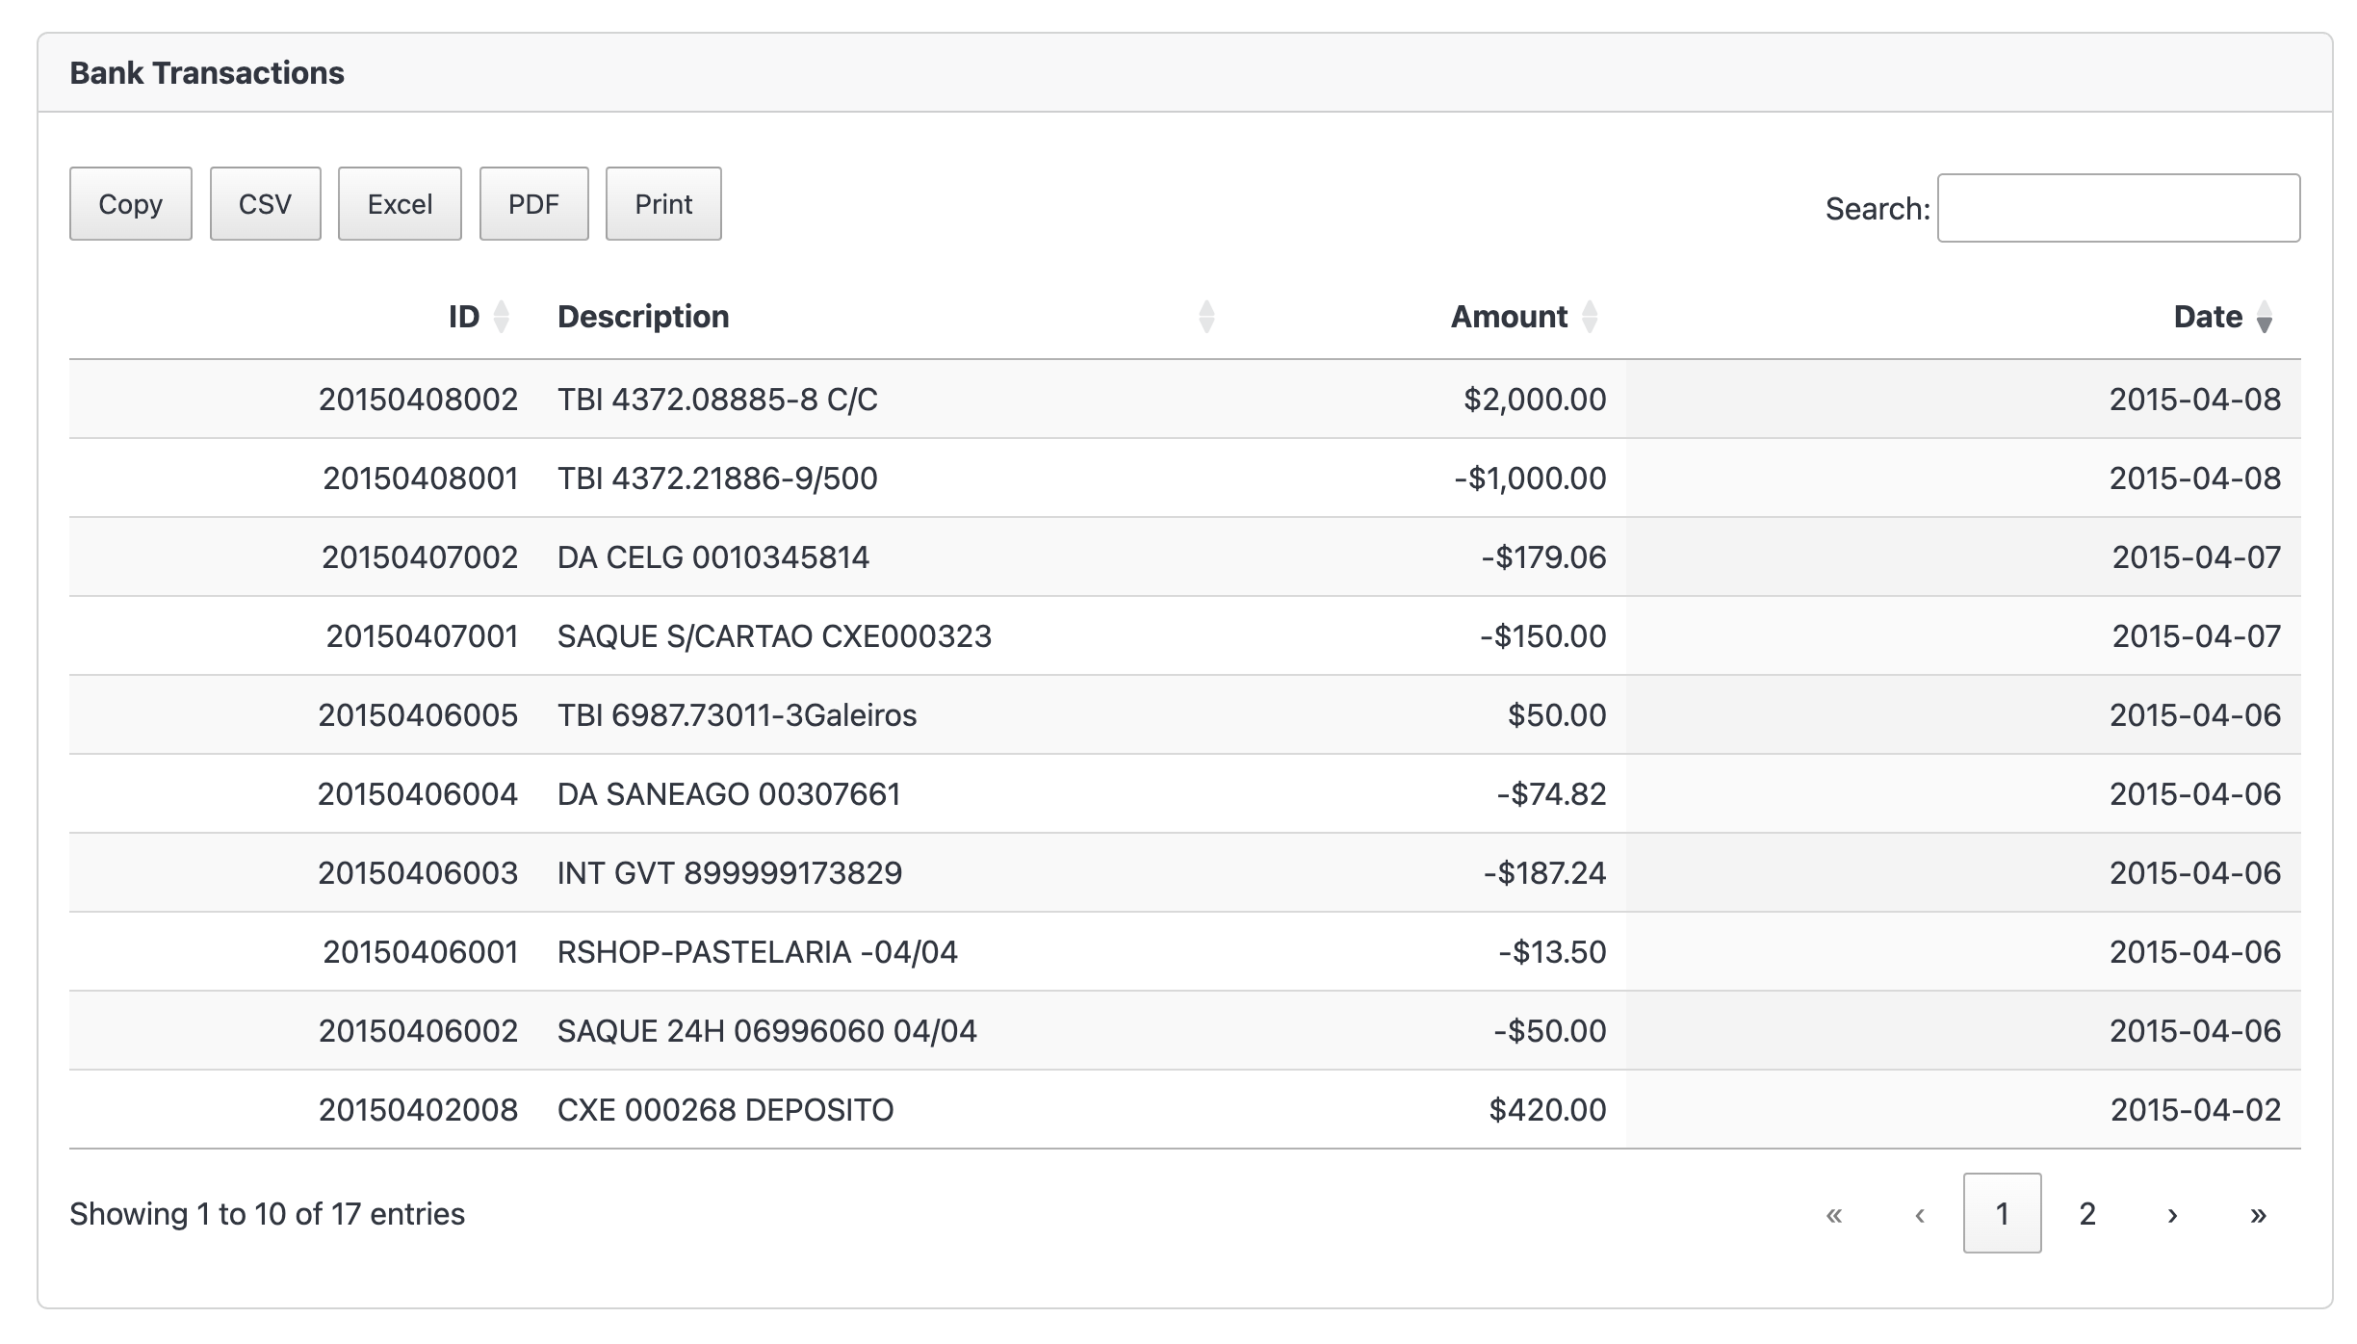Screen dimensions: 2357x1344
Task: Copy the table data to clipboard
Action: 130,204
